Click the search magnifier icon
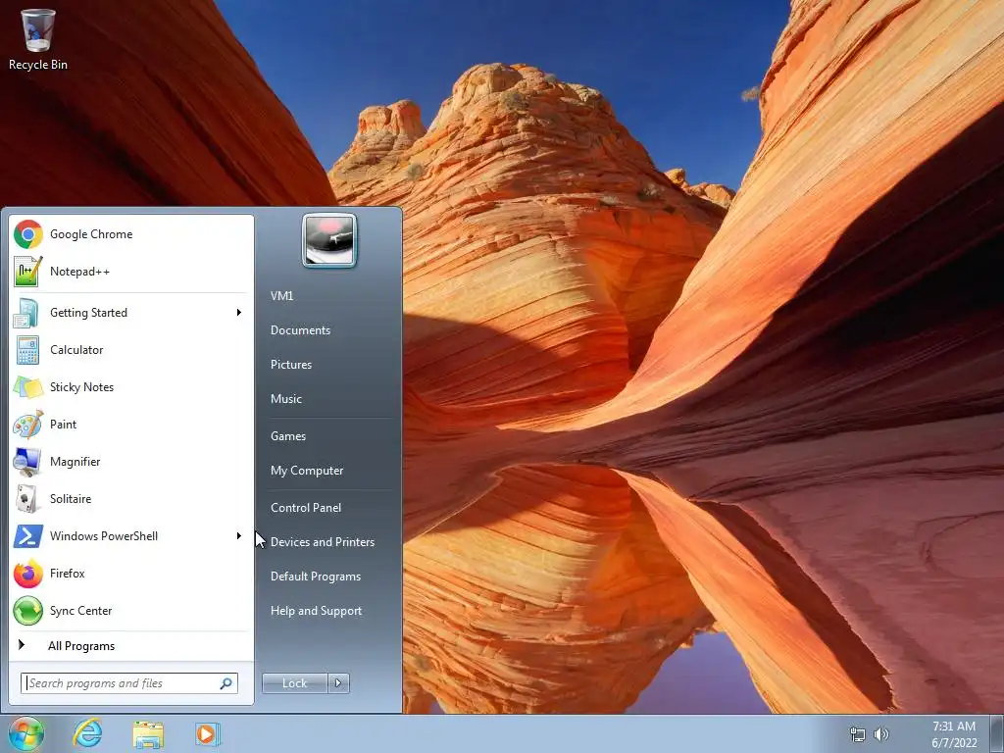This screenshot has width=1004, height=753. (226, 683)
